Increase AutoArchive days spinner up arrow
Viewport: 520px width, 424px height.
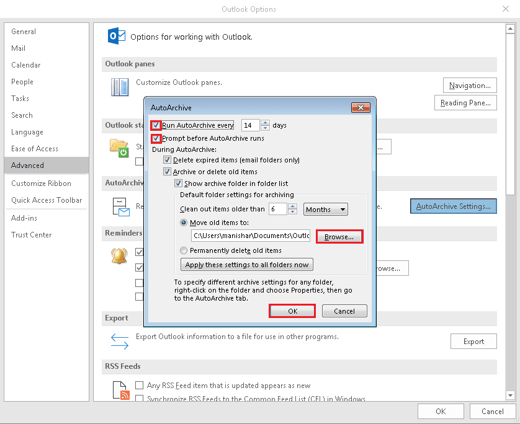point(265,122)
